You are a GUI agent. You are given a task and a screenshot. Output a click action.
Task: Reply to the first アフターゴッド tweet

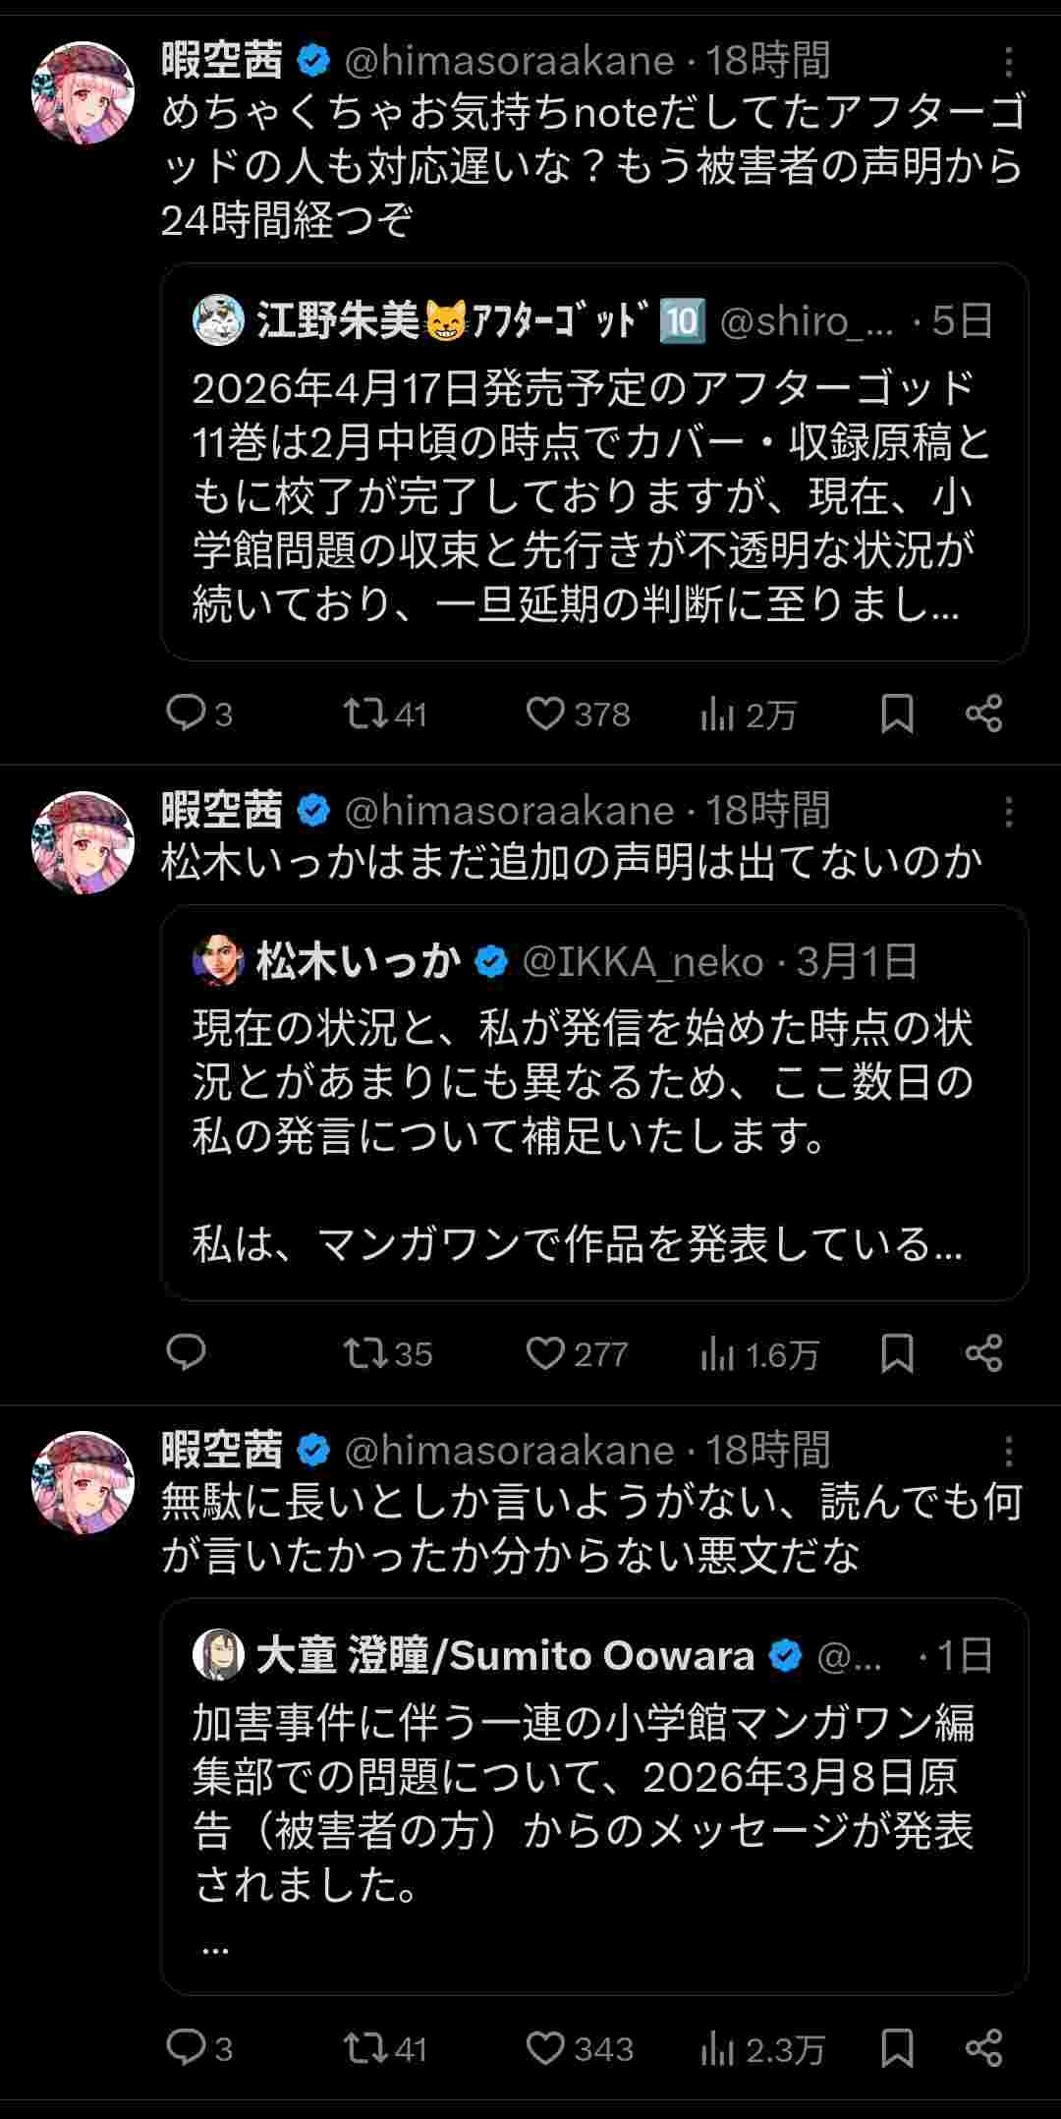(x=186, y=713)
